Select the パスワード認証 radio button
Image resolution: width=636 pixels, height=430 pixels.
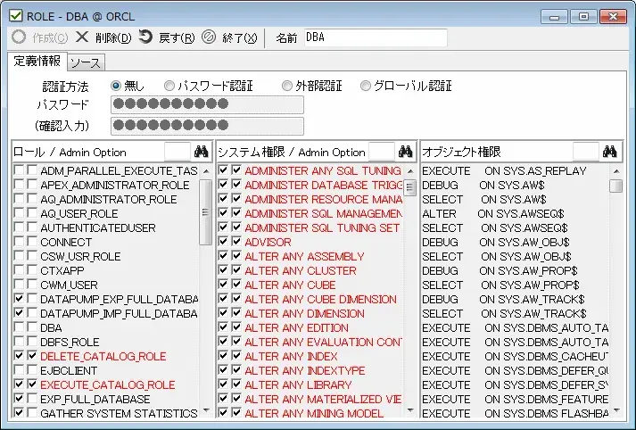click(169, 87)
